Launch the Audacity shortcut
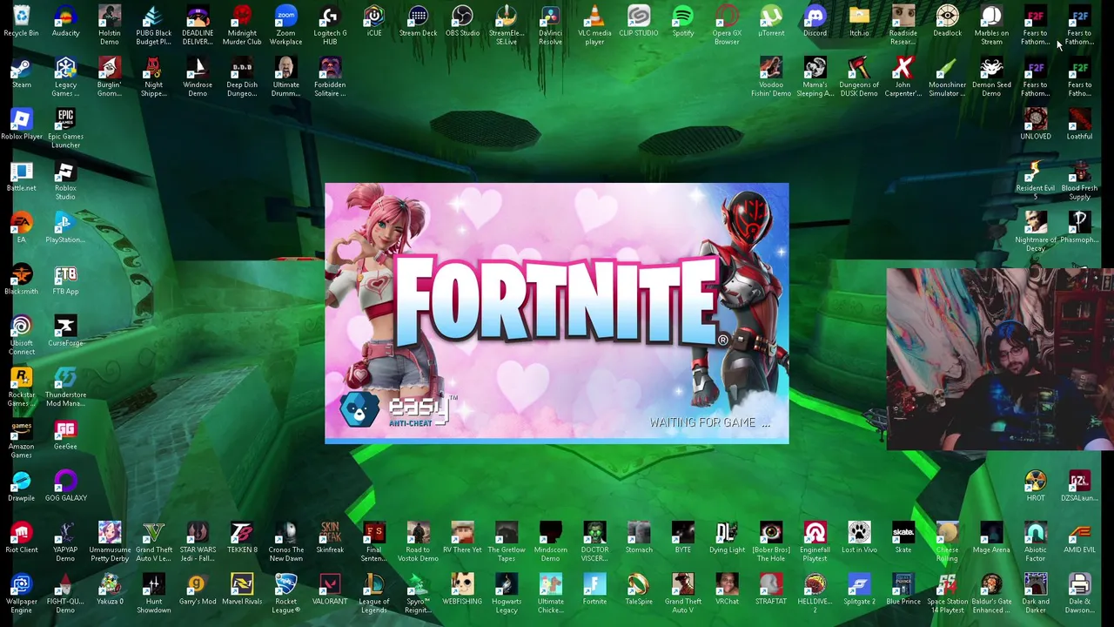The width and height of the screenshot is (1114, 627). (x=65, y=22)
